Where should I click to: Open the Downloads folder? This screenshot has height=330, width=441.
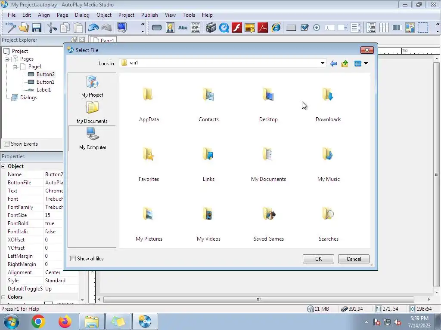328,104
